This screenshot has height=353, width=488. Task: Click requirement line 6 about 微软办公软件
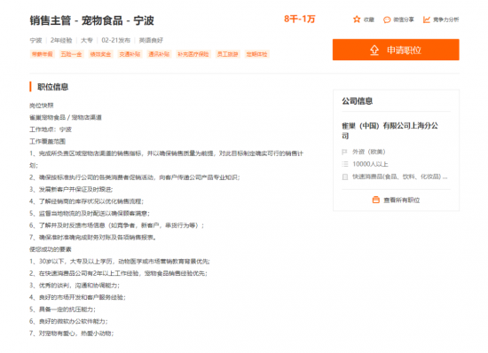[x=69, y=321]
